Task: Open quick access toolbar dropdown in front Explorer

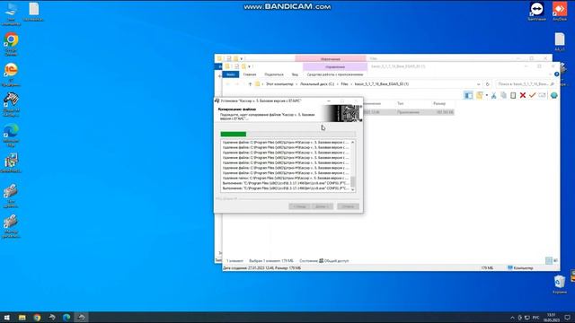Action: (250, 66)
